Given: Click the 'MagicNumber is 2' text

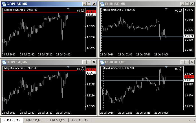Looking at the screenshot, I should (x=15, y=68).
